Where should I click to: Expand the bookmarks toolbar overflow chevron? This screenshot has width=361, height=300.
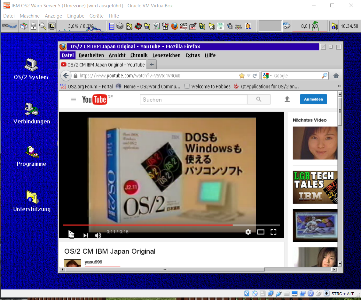pos(339,86)
